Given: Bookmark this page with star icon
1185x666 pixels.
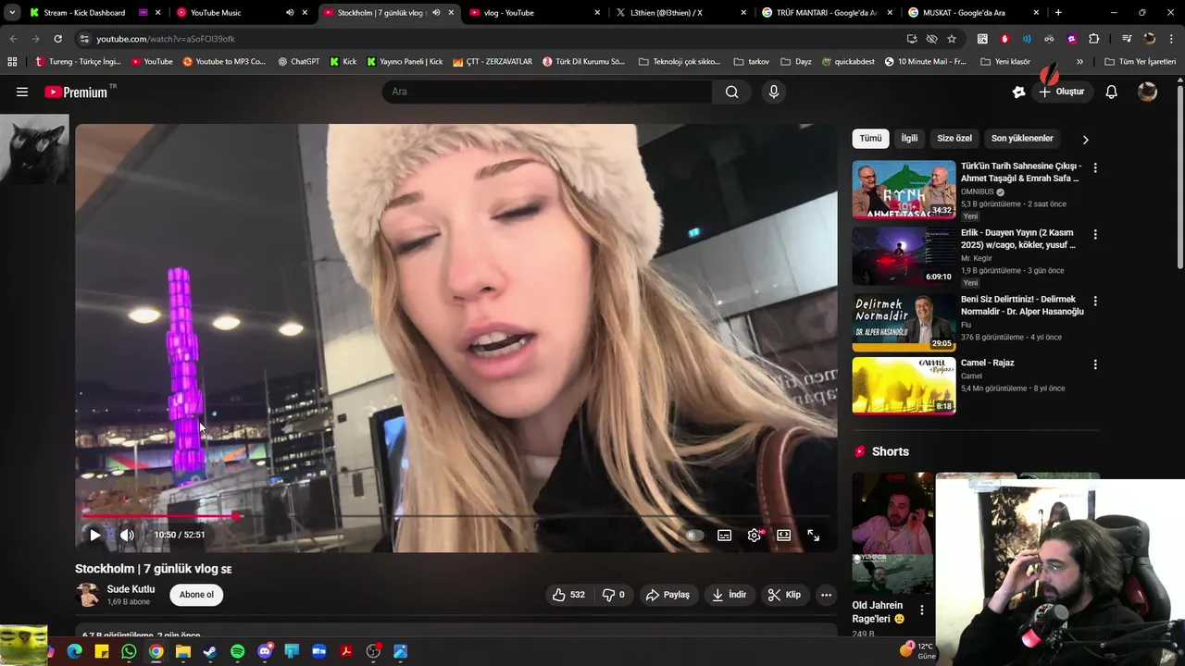Looking at the screenshot, I should tap(952, 39).
